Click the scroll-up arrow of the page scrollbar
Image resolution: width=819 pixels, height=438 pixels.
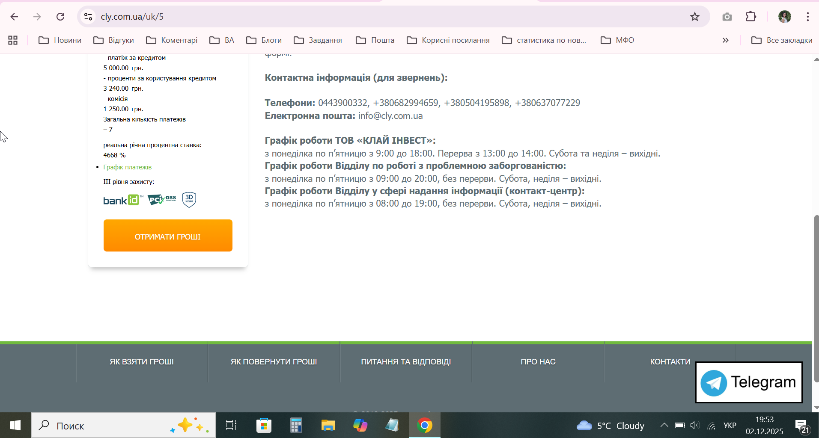[x=816, y=59]
